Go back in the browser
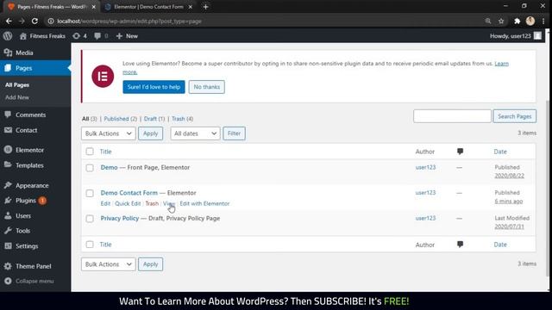This screenshot has height=310, width=552. [x=9, y=21]
